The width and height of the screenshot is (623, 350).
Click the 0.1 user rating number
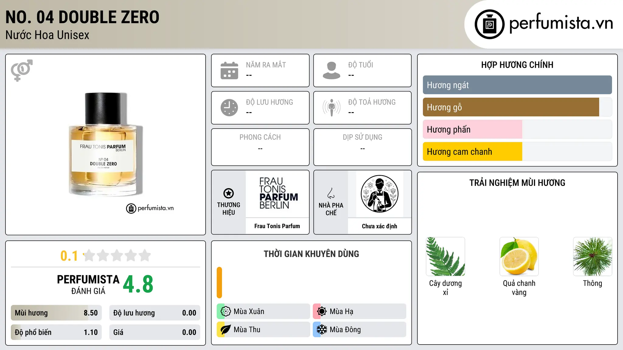pyautogui.click(x=69, y=256)
